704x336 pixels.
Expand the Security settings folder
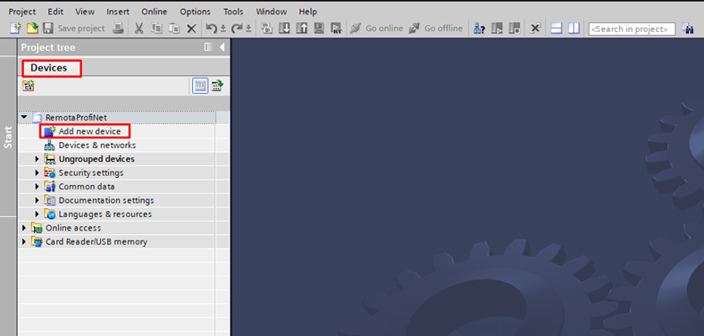[x=38, y=173]
